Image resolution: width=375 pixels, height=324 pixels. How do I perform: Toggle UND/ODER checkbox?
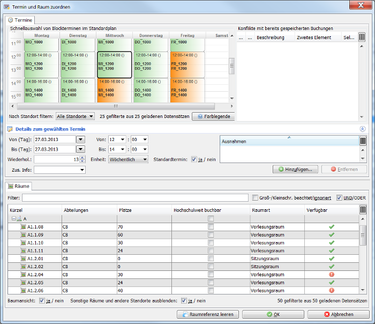click(x=339, y=197)
